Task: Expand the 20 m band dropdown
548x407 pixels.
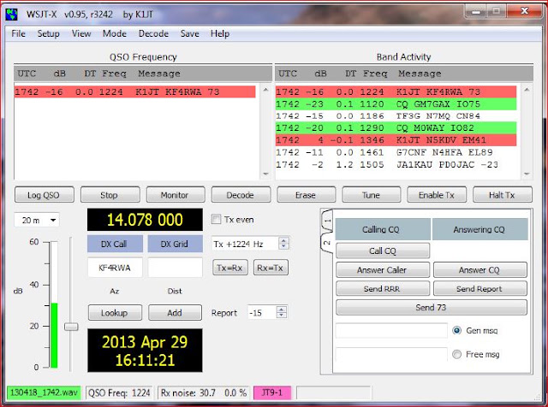Action: pyautogui.click(x=53, y=221)
